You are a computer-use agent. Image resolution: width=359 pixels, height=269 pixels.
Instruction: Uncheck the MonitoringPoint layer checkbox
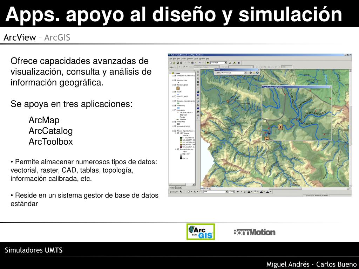coord(175,85)
